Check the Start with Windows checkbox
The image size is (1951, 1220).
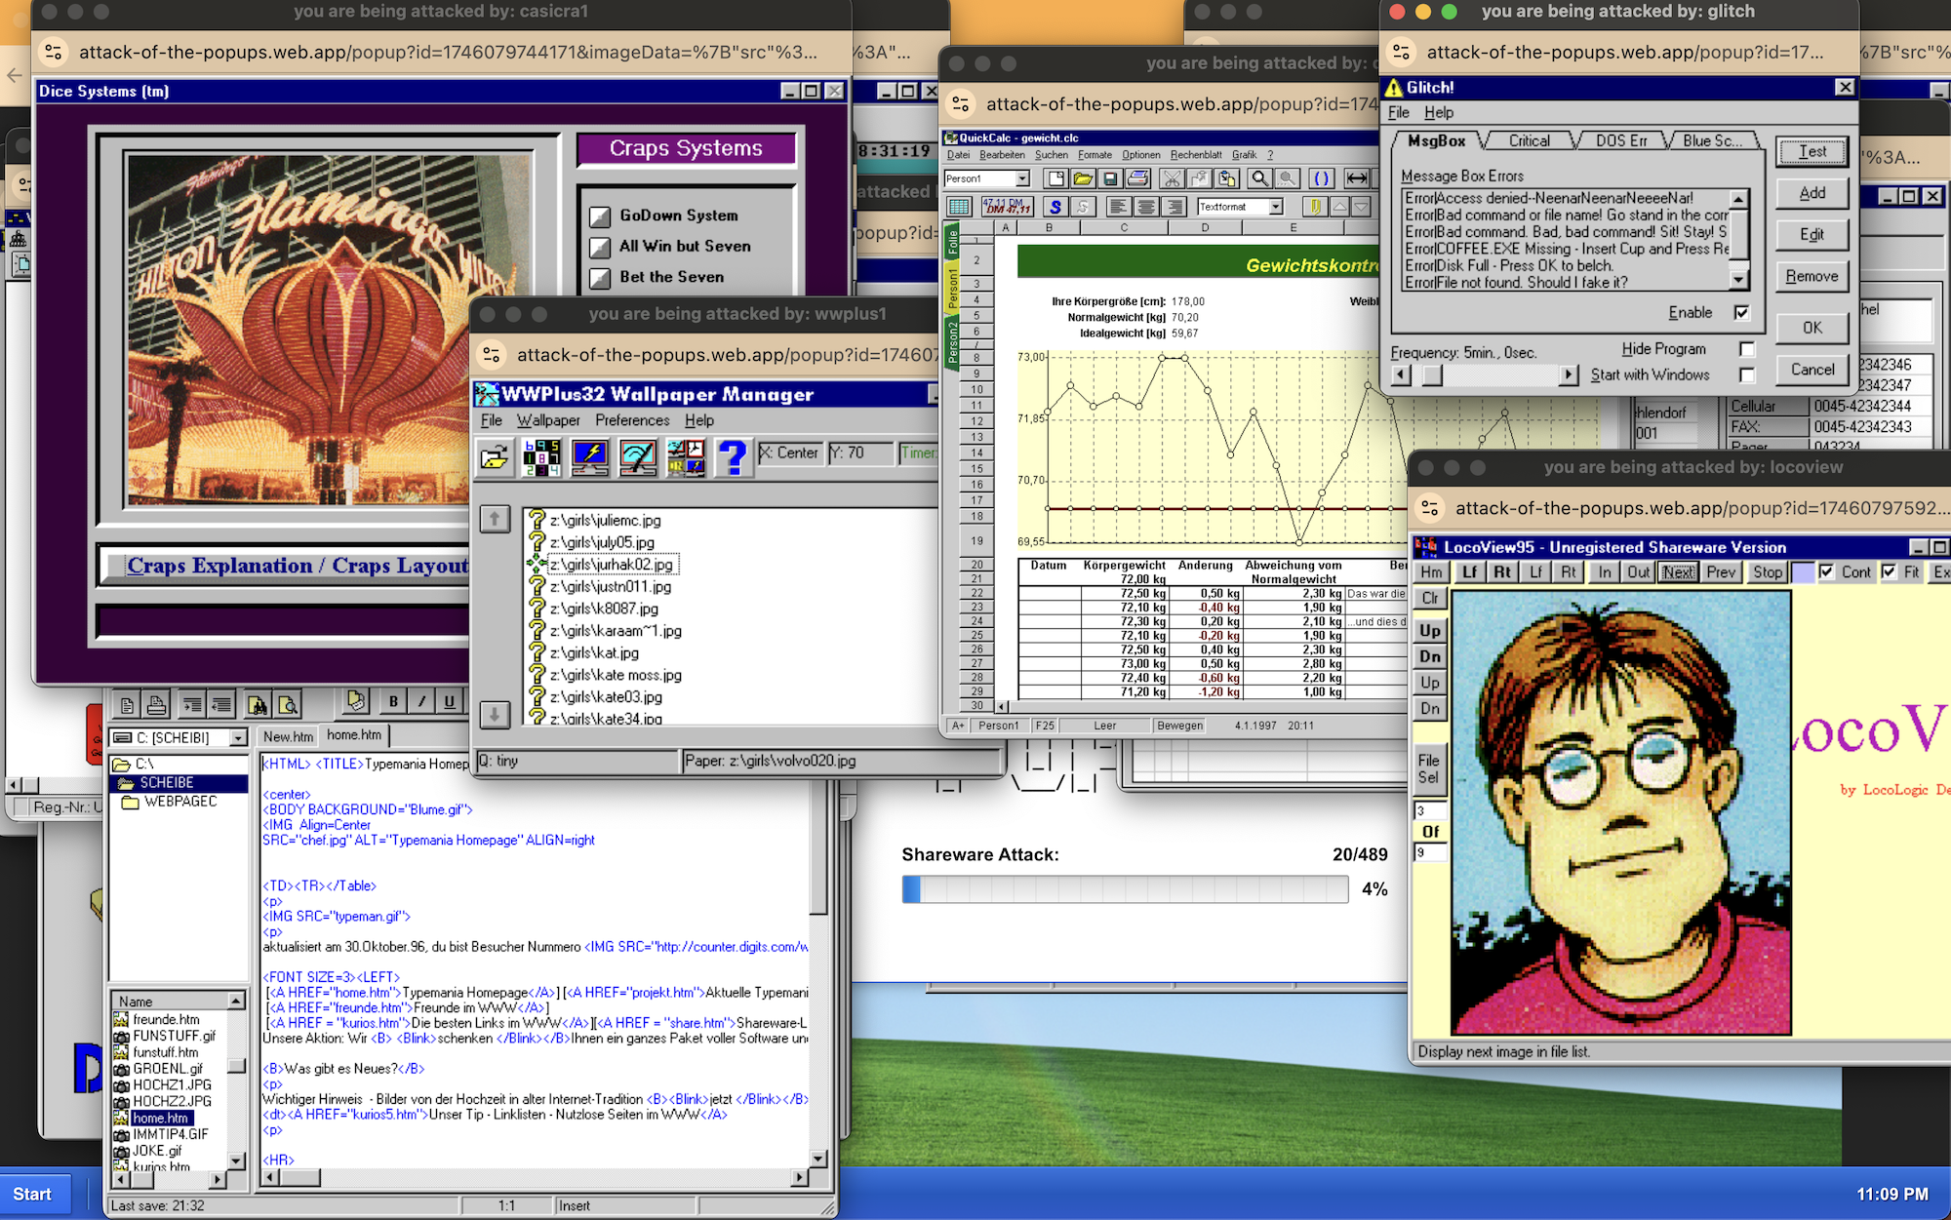[1747, 374]
